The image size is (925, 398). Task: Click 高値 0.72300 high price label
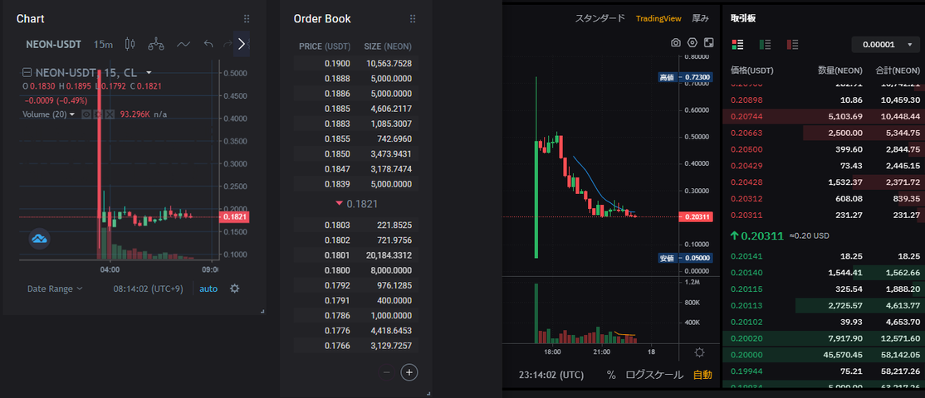pos(686,77)
